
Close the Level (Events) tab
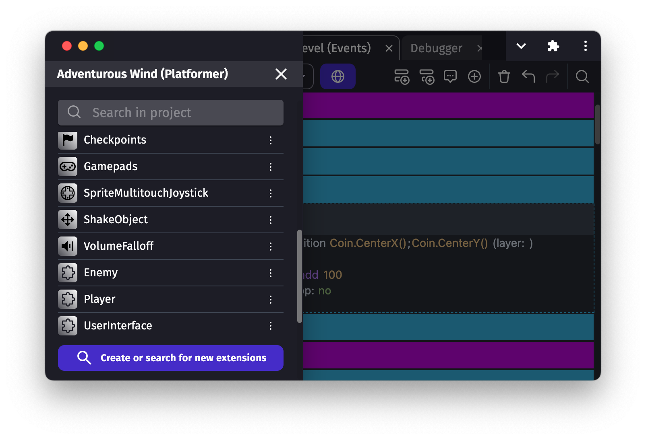pos(389,49)
